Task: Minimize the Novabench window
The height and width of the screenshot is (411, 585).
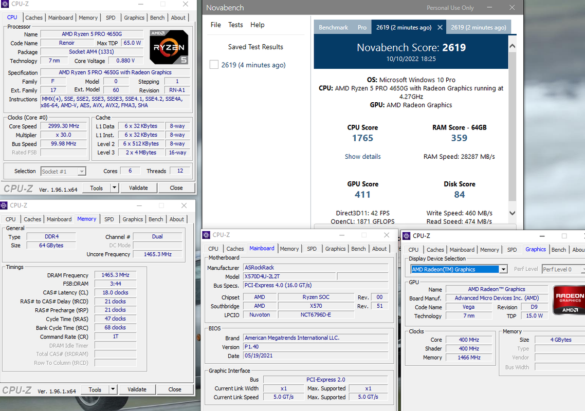Action: pyautogui.click(x=489, y=8)
